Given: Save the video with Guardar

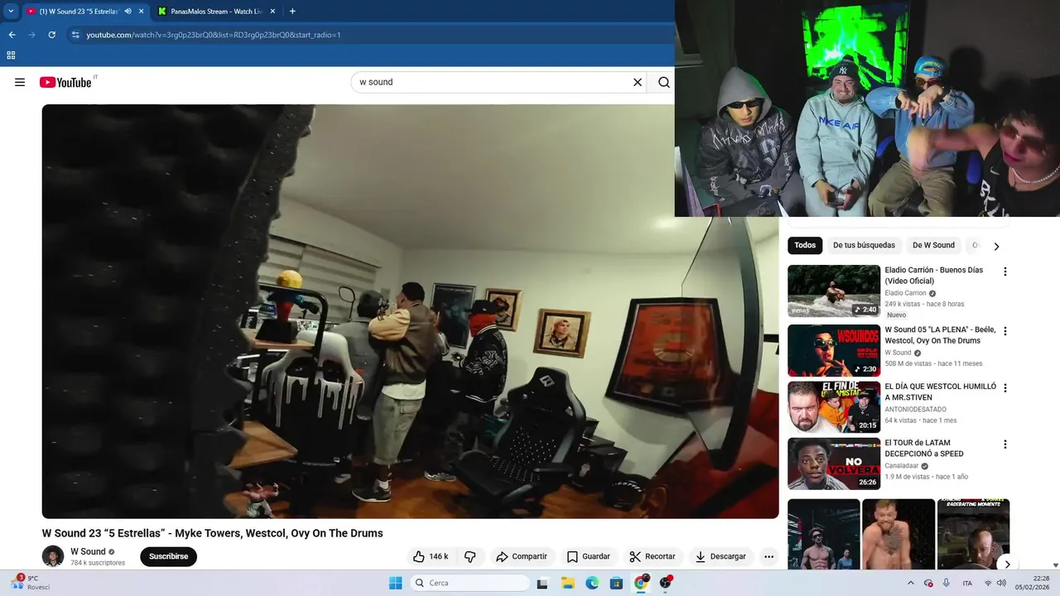Looking at the screenshot, I should pos(588,556).
